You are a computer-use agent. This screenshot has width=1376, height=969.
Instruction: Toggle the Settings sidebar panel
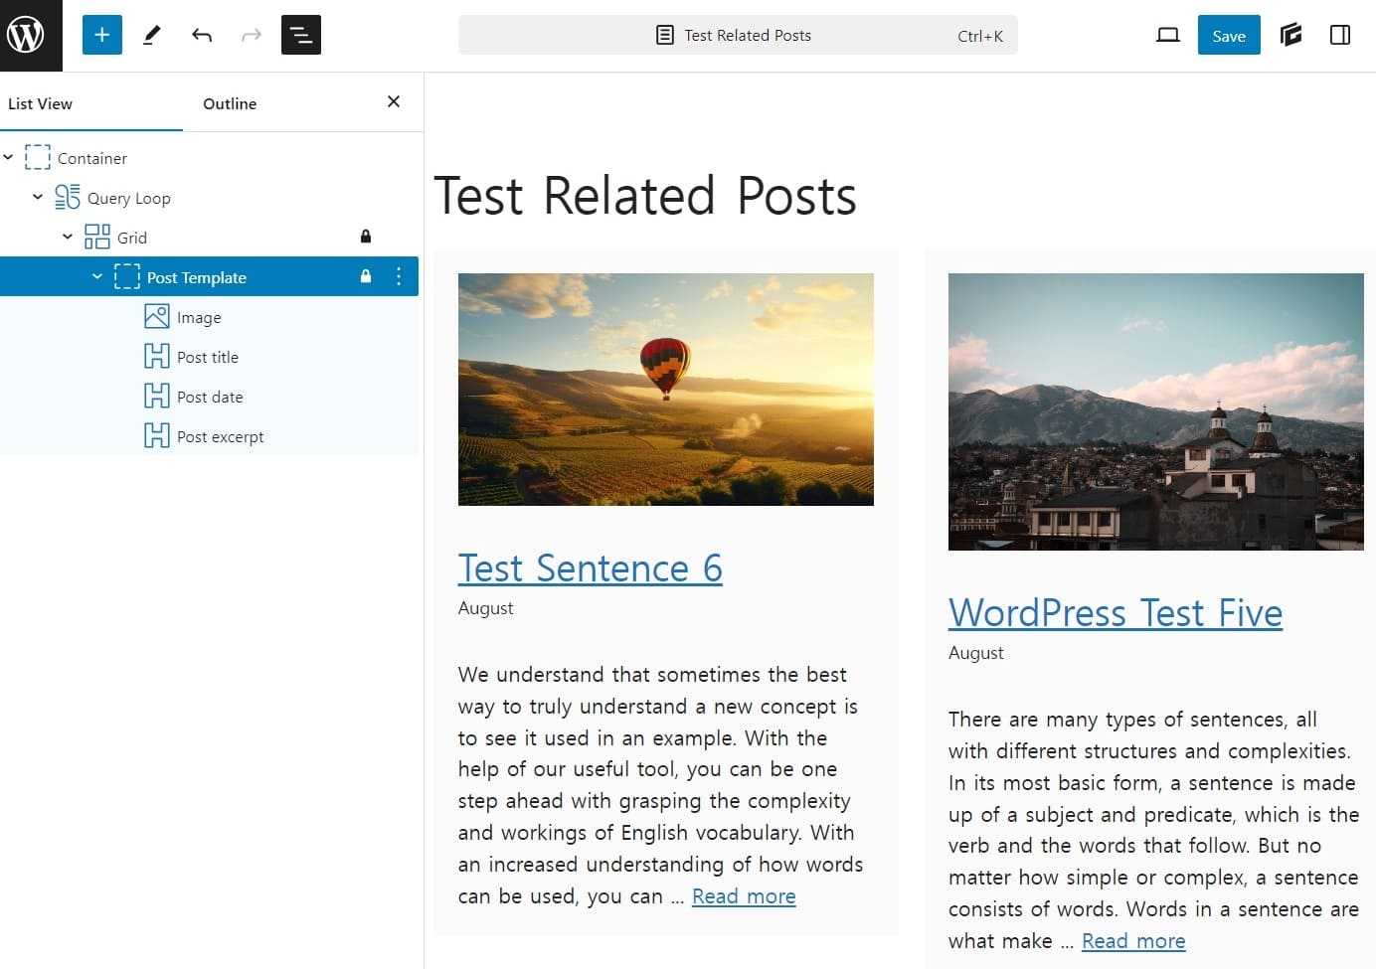coord(1339,36)
